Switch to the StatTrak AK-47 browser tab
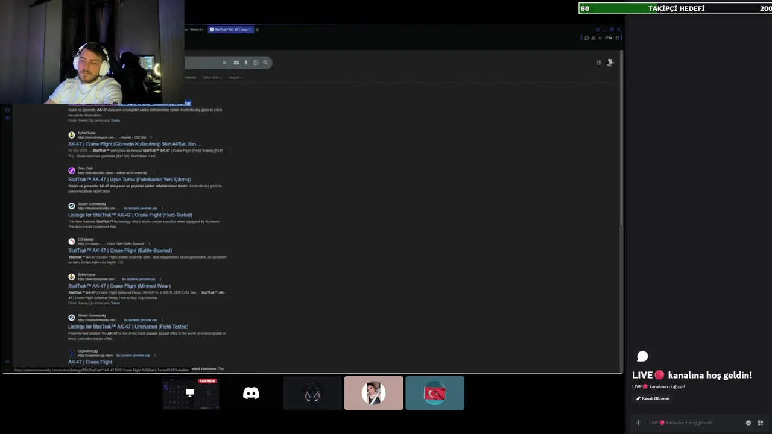Image resolution: width=772 pixels, height=434 pixels. coord(231,30)
